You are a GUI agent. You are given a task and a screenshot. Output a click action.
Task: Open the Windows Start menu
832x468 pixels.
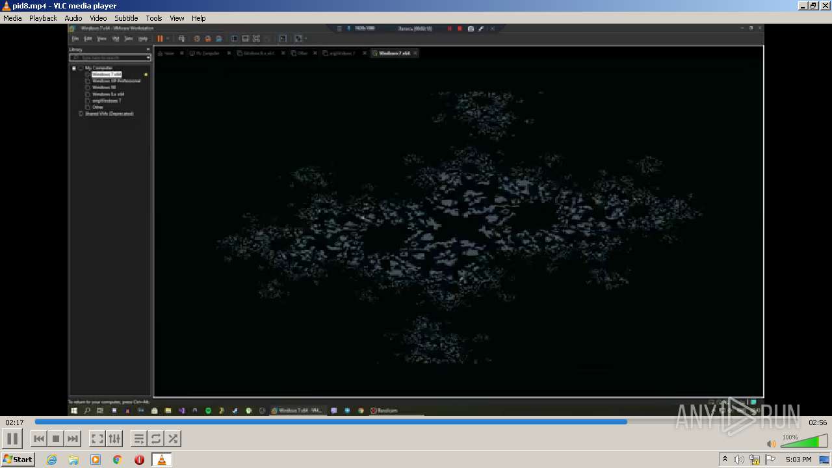(18, 460)
